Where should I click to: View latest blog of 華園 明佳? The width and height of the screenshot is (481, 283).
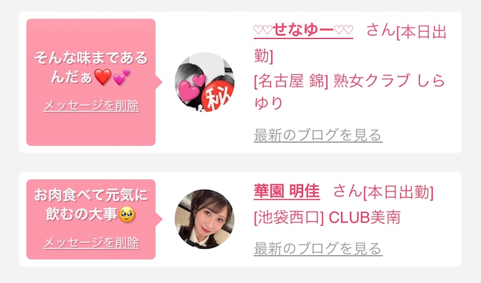pos(318,248)
